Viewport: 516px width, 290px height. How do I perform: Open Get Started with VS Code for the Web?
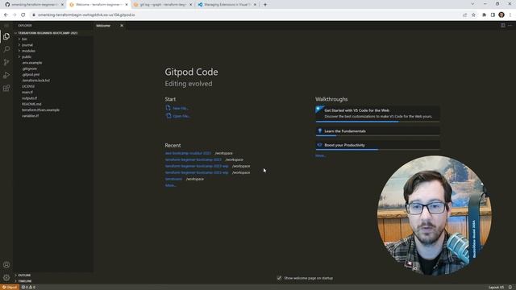(x=377, y=114)
